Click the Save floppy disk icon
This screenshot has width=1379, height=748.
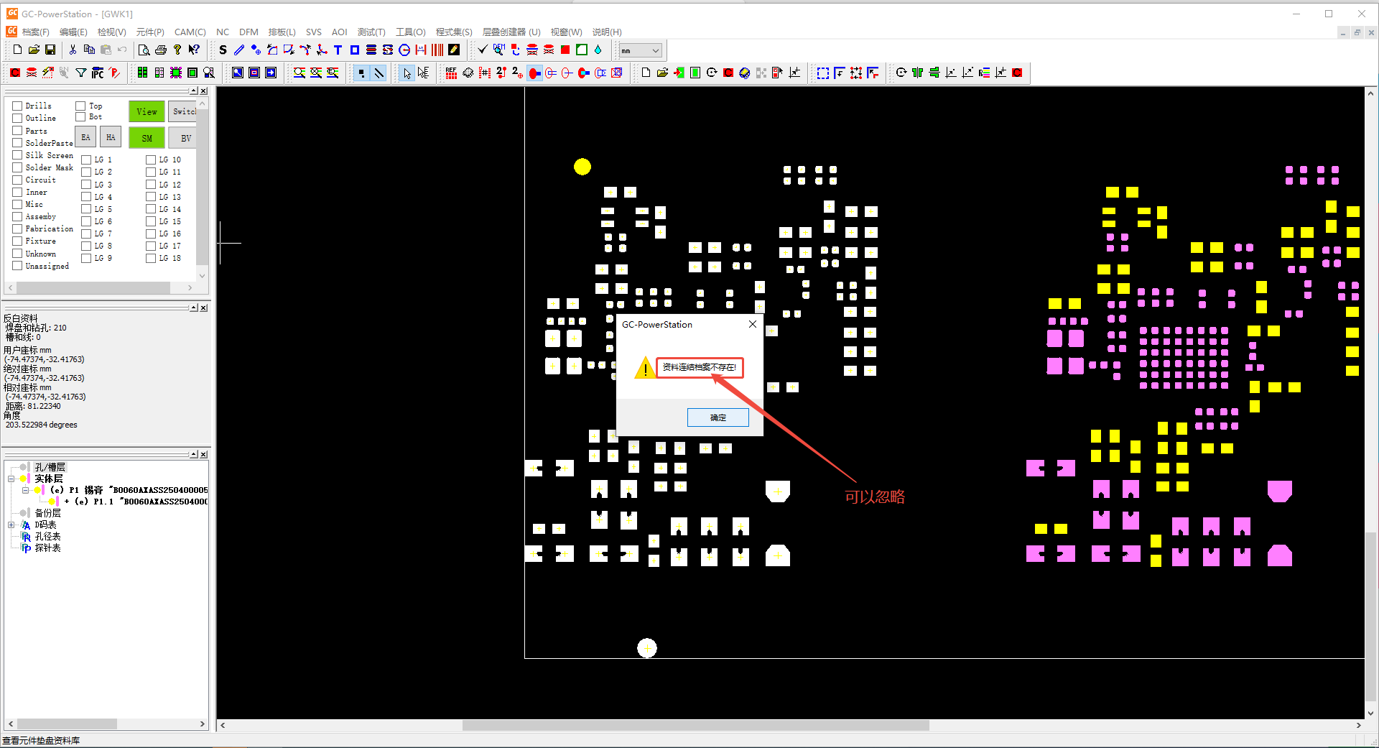[x=50, y=50]
